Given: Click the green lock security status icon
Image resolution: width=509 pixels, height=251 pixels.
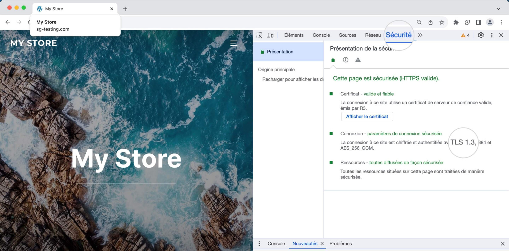Looking at the screenshot, I should [333, 60].
